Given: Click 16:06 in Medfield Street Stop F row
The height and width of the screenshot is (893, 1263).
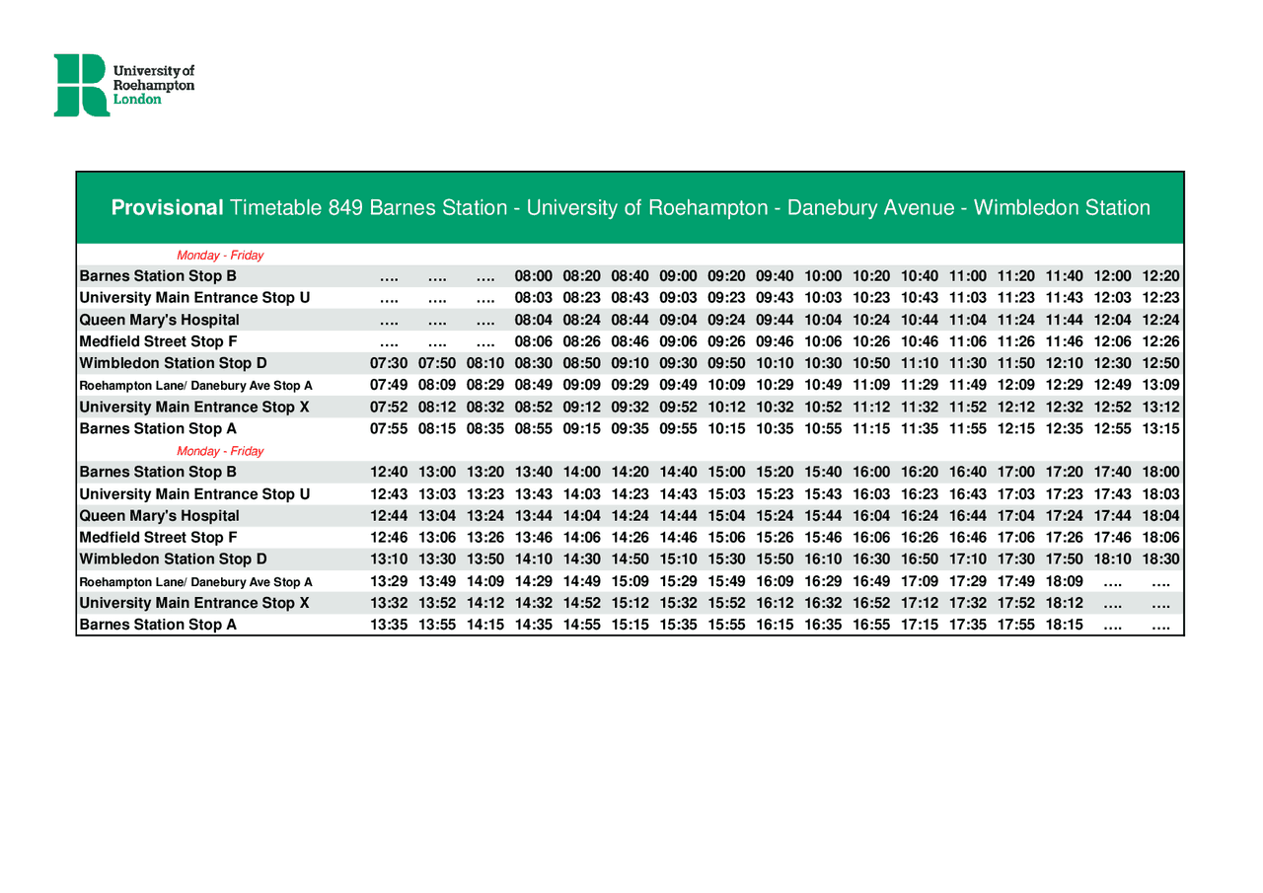Looking at the screenshot, I should (x=872, y=537).
